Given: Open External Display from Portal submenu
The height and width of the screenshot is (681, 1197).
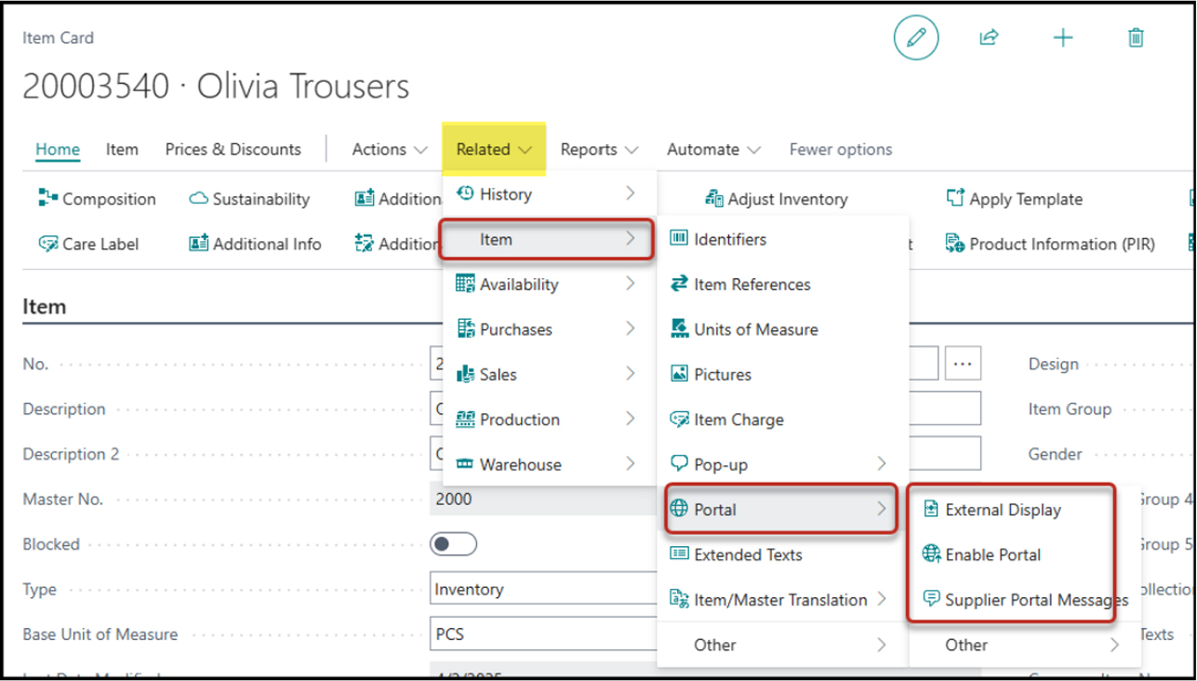Looking at the screenshot, I should pos(1003,510).
